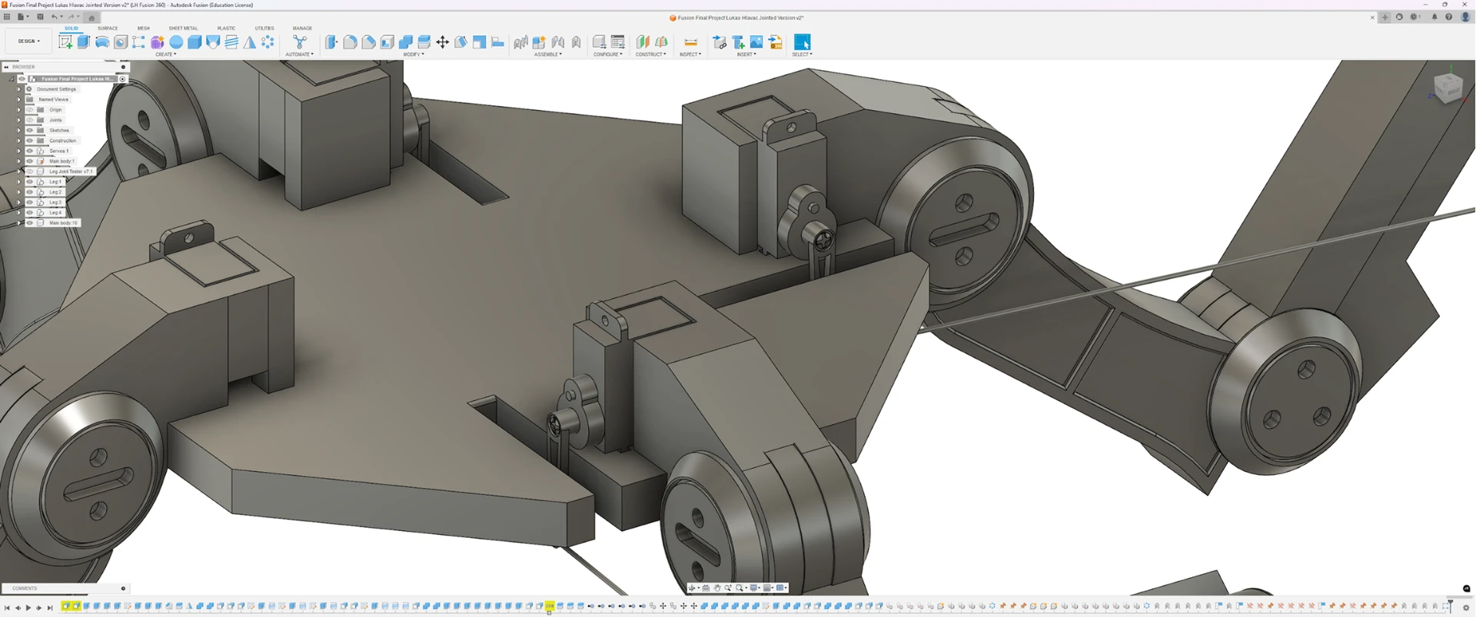The image size is (1476, 617).
Task: Select the Revolve tool
Action: click(x=102, y=42)
